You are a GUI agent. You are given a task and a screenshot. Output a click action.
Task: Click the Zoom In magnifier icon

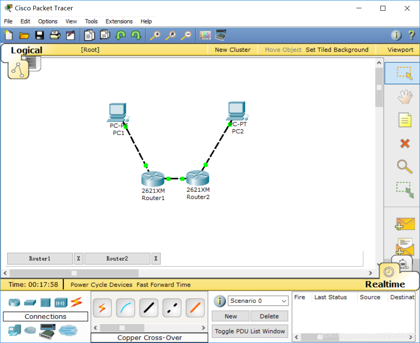[155, 36]
